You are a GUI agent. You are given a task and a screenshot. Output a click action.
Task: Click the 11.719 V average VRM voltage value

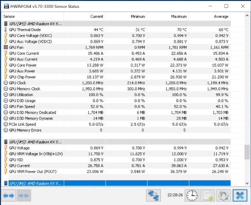221,154
